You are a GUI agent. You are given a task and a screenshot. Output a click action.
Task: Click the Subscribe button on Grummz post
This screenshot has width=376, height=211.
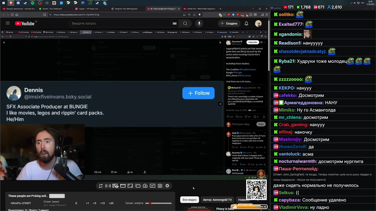[x=253, y=42]
